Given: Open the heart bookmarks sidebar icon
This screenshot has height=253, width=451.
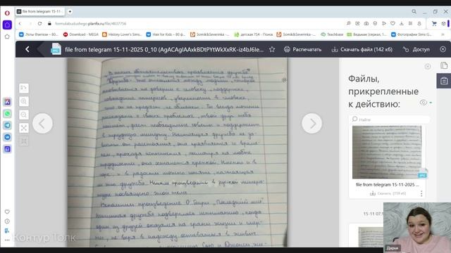Looking at the screenshot, I should click(7, 212).
